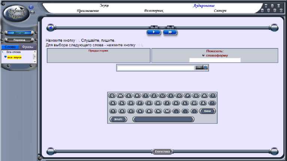Tap the Q key on the virtual keyboard
Screen dimensions: 287x161
coord(112,95)
